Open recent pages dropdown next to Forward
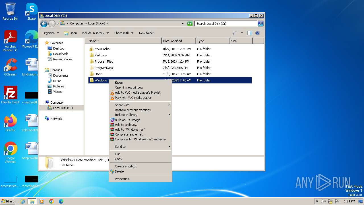 57,24
